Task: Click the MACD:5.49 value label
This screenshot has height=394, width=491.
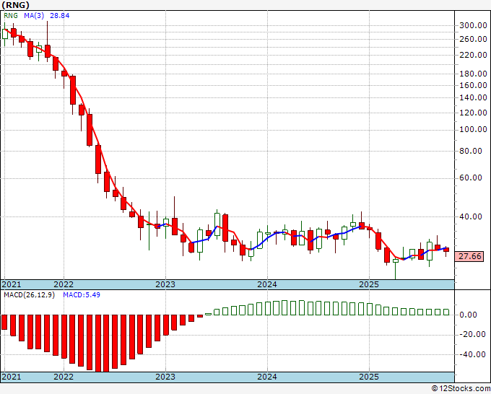Action: (82, 295)
